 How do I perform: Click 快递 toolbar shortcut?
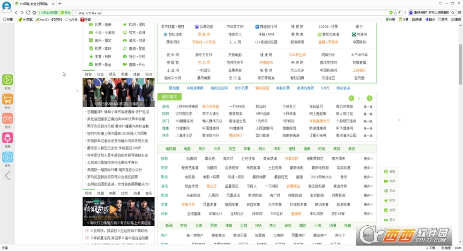(417, 19)
